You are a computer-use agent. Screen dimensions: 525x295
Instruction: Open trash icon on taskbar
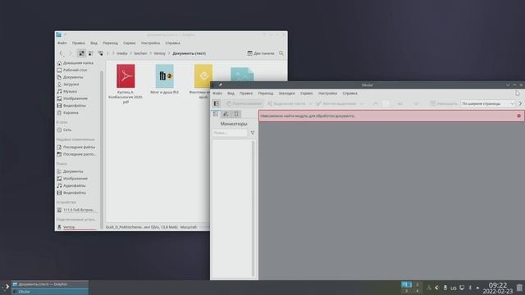(x=519, y=288)
